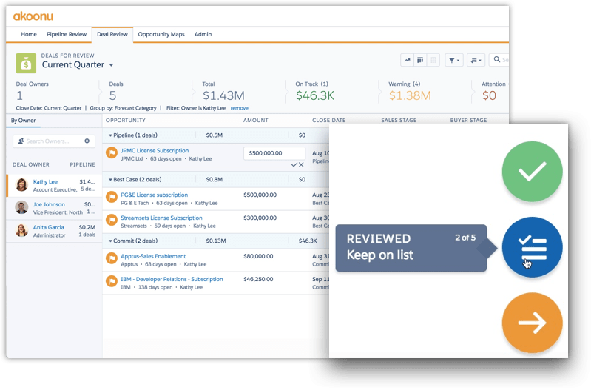
Task: Click in the Search Owners field
Action: (54, 141)
